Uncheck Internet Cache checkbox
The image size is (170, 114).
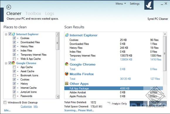[x=14, y=88]
